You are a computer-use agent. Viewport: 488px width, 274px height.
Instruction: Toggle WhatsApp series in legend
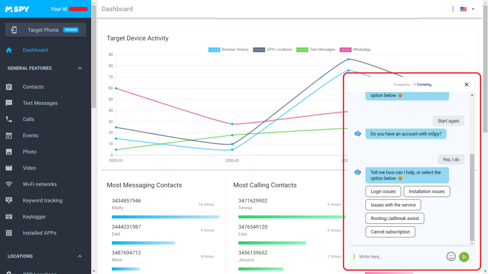coord(355,50)
